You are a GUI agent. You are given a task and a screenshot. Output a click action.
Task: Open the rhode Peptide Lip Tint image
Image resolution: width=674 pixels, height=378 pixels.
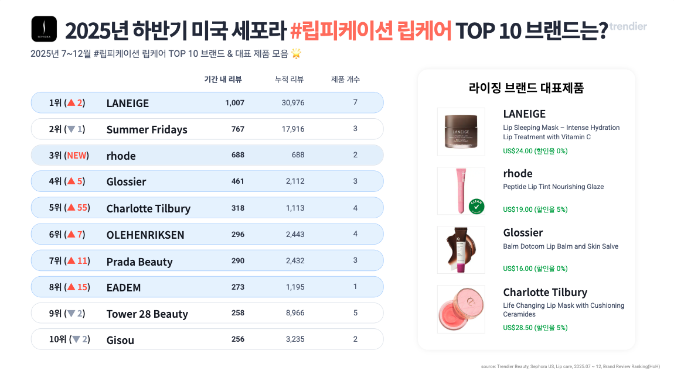[461, 191]
